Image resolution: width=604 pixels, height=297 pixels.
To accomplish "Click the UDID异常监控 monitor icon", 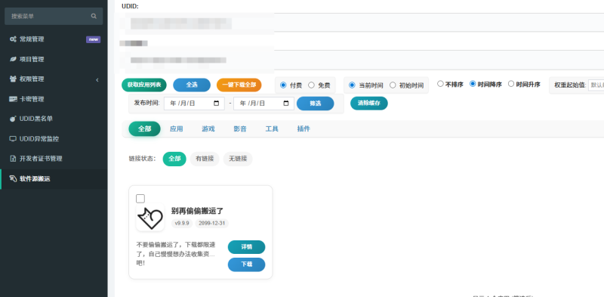I will (13, 139).
